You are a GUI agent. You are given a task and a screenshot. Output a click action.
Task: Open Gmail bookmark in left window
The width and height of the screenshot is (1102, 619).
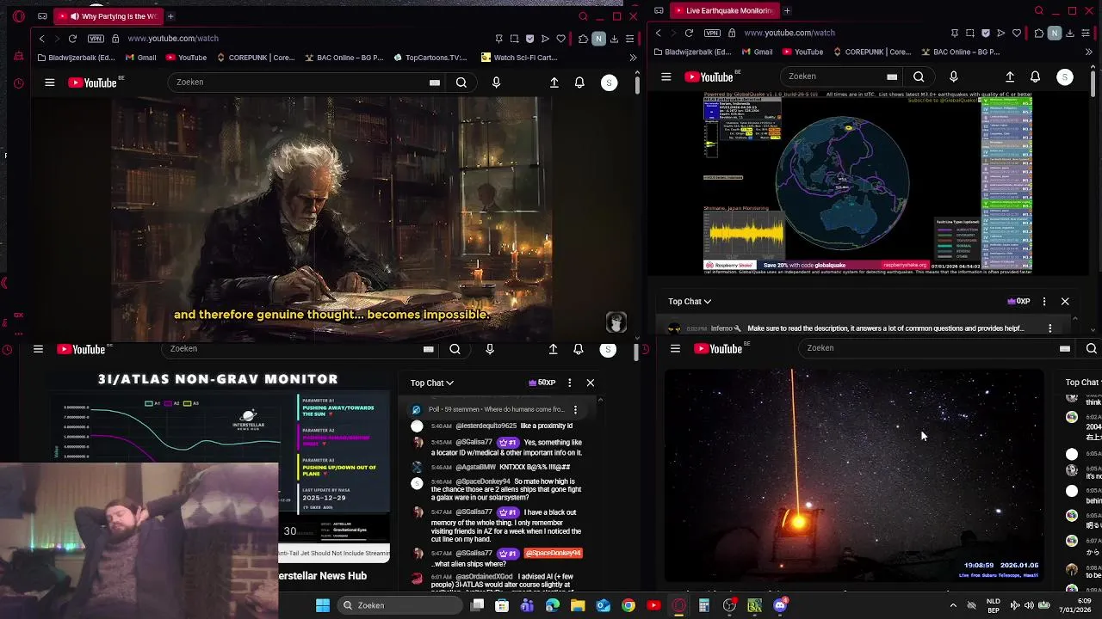tap(140, 58)
